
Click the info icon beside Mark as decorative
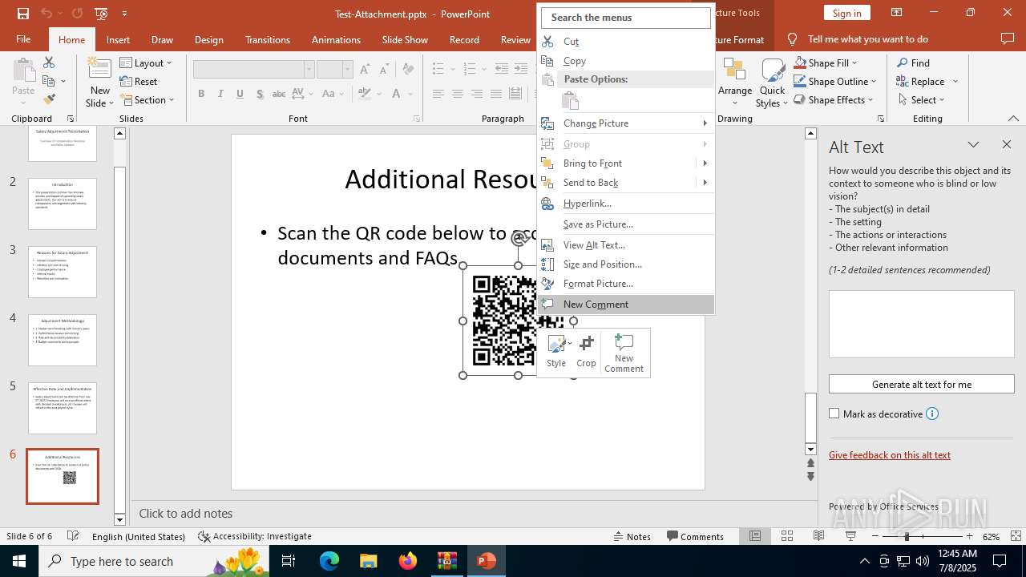(932, 414)
